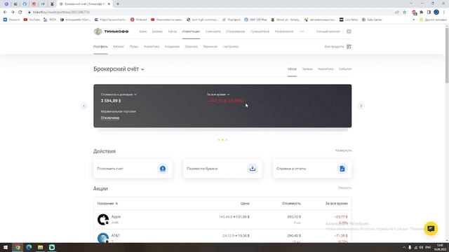Image resolution: width=449 pixels, height=252 pixels.
Task: Open the Развлечения section
Action: (x=284, y=31)
